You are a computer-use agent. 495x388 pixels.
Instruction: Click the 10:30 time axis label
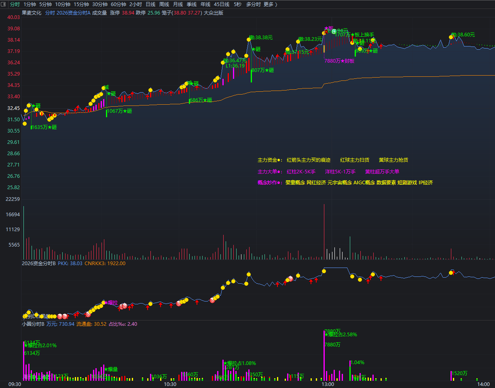170,384
